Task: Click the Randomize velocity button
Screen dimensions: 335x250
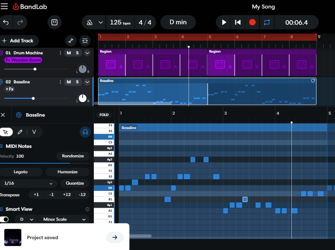Action: pyautogui.click(x=73, y=156)
